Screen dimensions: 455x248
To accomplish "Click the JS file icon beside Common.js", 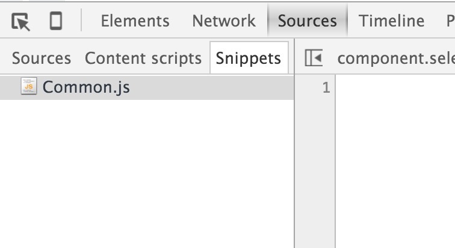I will pos(28,87).
